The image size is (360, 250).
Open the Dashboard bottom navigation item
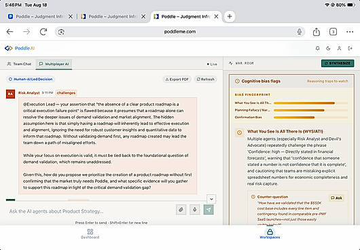[90, 234]
